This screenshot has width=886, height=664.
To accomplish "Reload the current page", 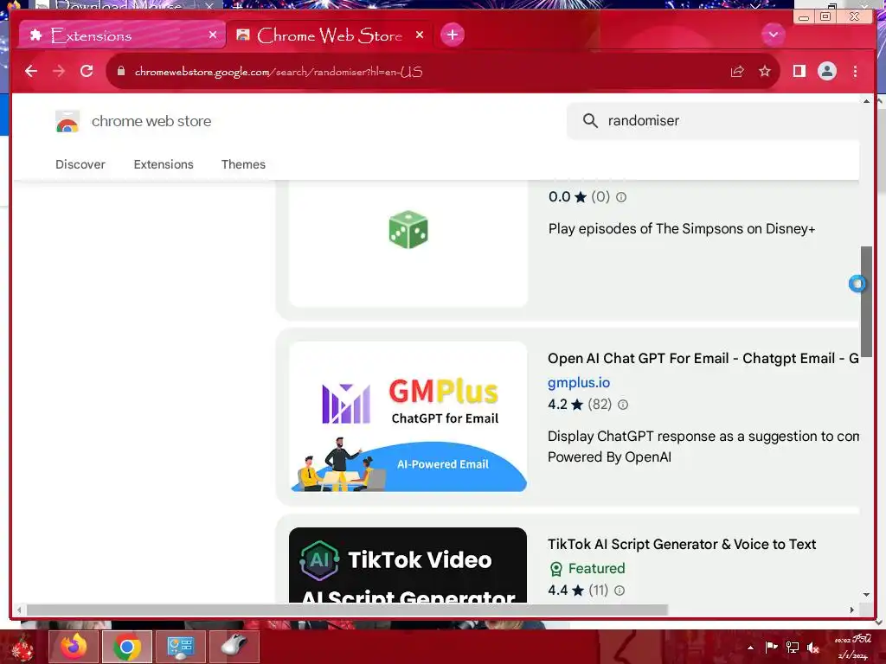I will [87, 71].
